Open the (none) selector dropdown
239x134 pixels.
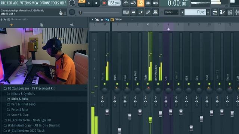click(x=171, y=12)
